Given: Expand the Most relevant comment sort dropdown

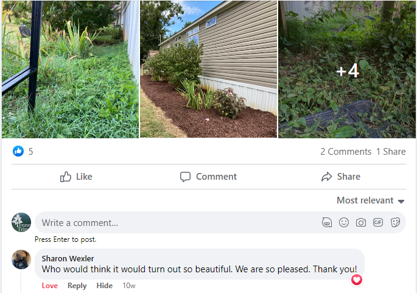Looking at the screenshot, I should coord(371,200).
